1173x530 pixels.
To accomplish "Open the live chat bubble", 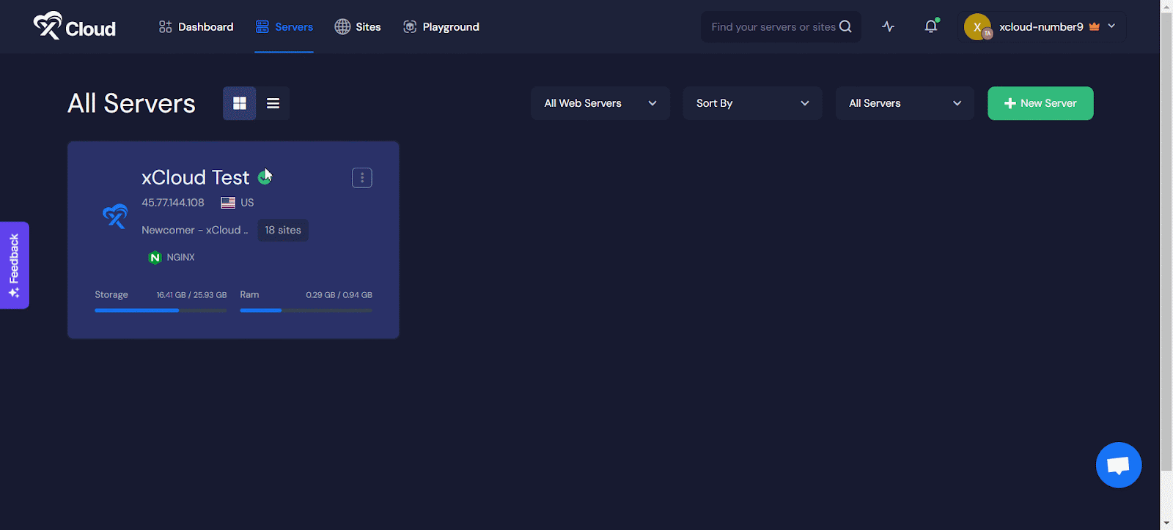I will point(1118,465).
